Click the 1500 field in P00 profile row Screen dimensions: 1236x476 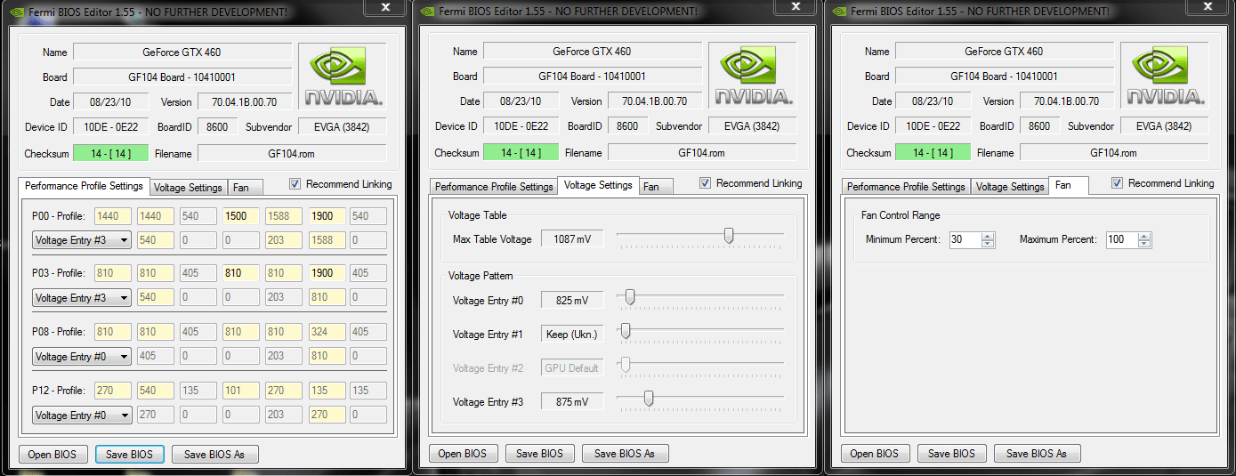pyautogui.click(x=241, y=216)
